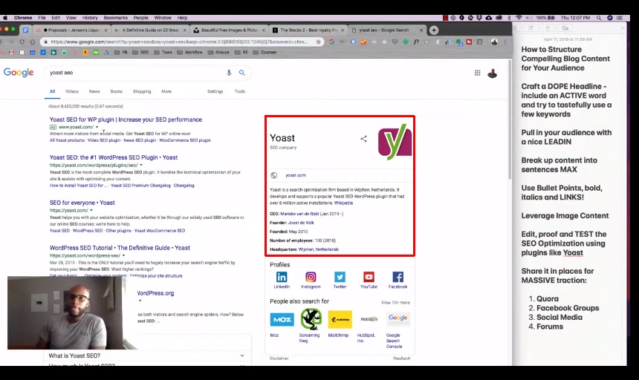Screen dimensions: 639x380
Task: Open the Wikipedia link in Yoast description
Action: (343, 203)
